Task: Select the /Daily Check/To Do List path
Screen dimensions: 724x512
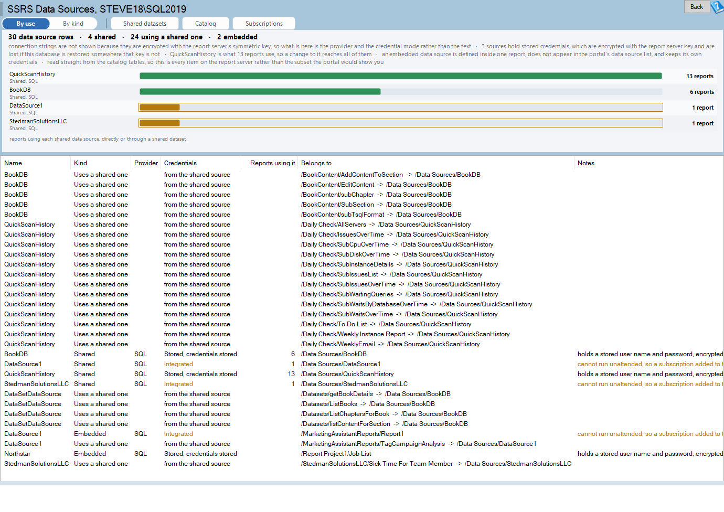Action: coord(386,324)
